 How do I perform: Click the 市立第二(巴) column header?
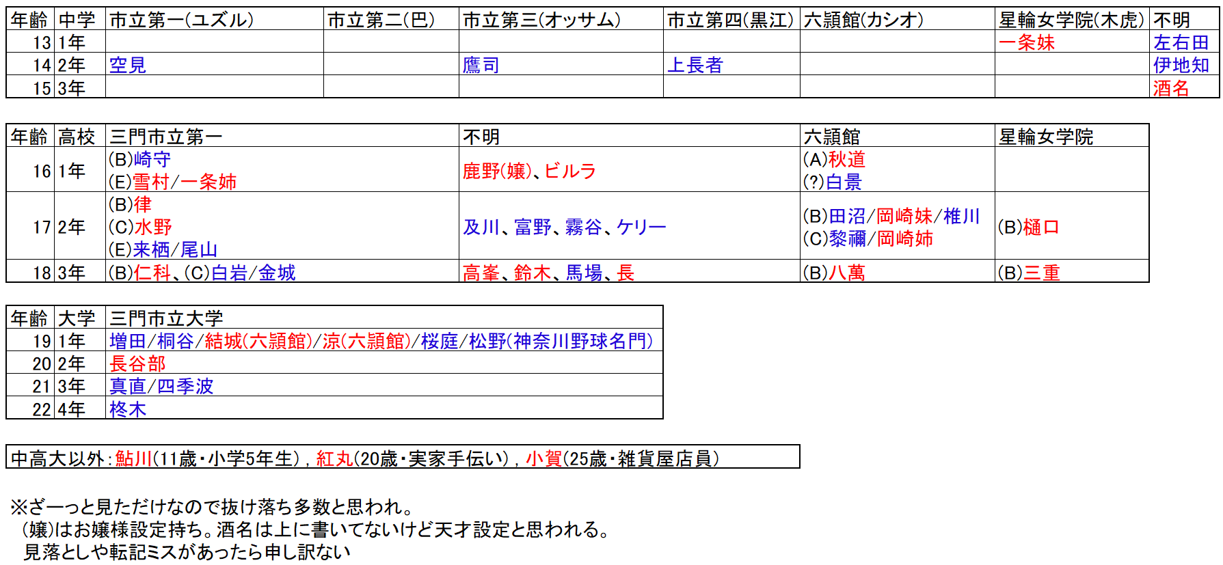point(381,20)
